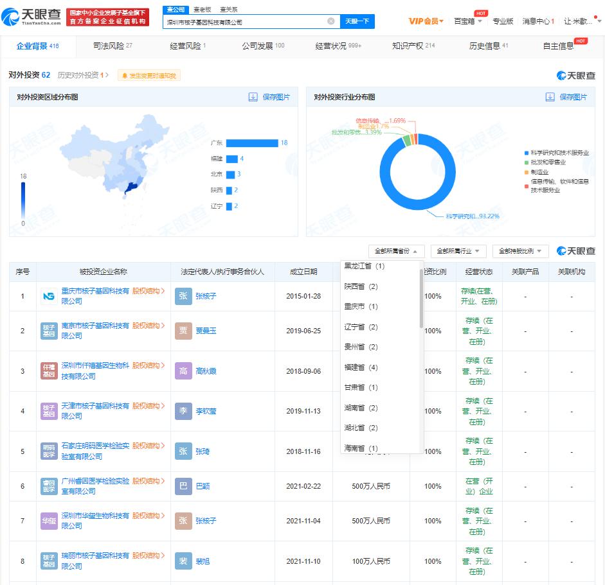This screenshot has width=605, height=585.
Task: Open 历史对外投资 1 link
Action: [82, 75]
